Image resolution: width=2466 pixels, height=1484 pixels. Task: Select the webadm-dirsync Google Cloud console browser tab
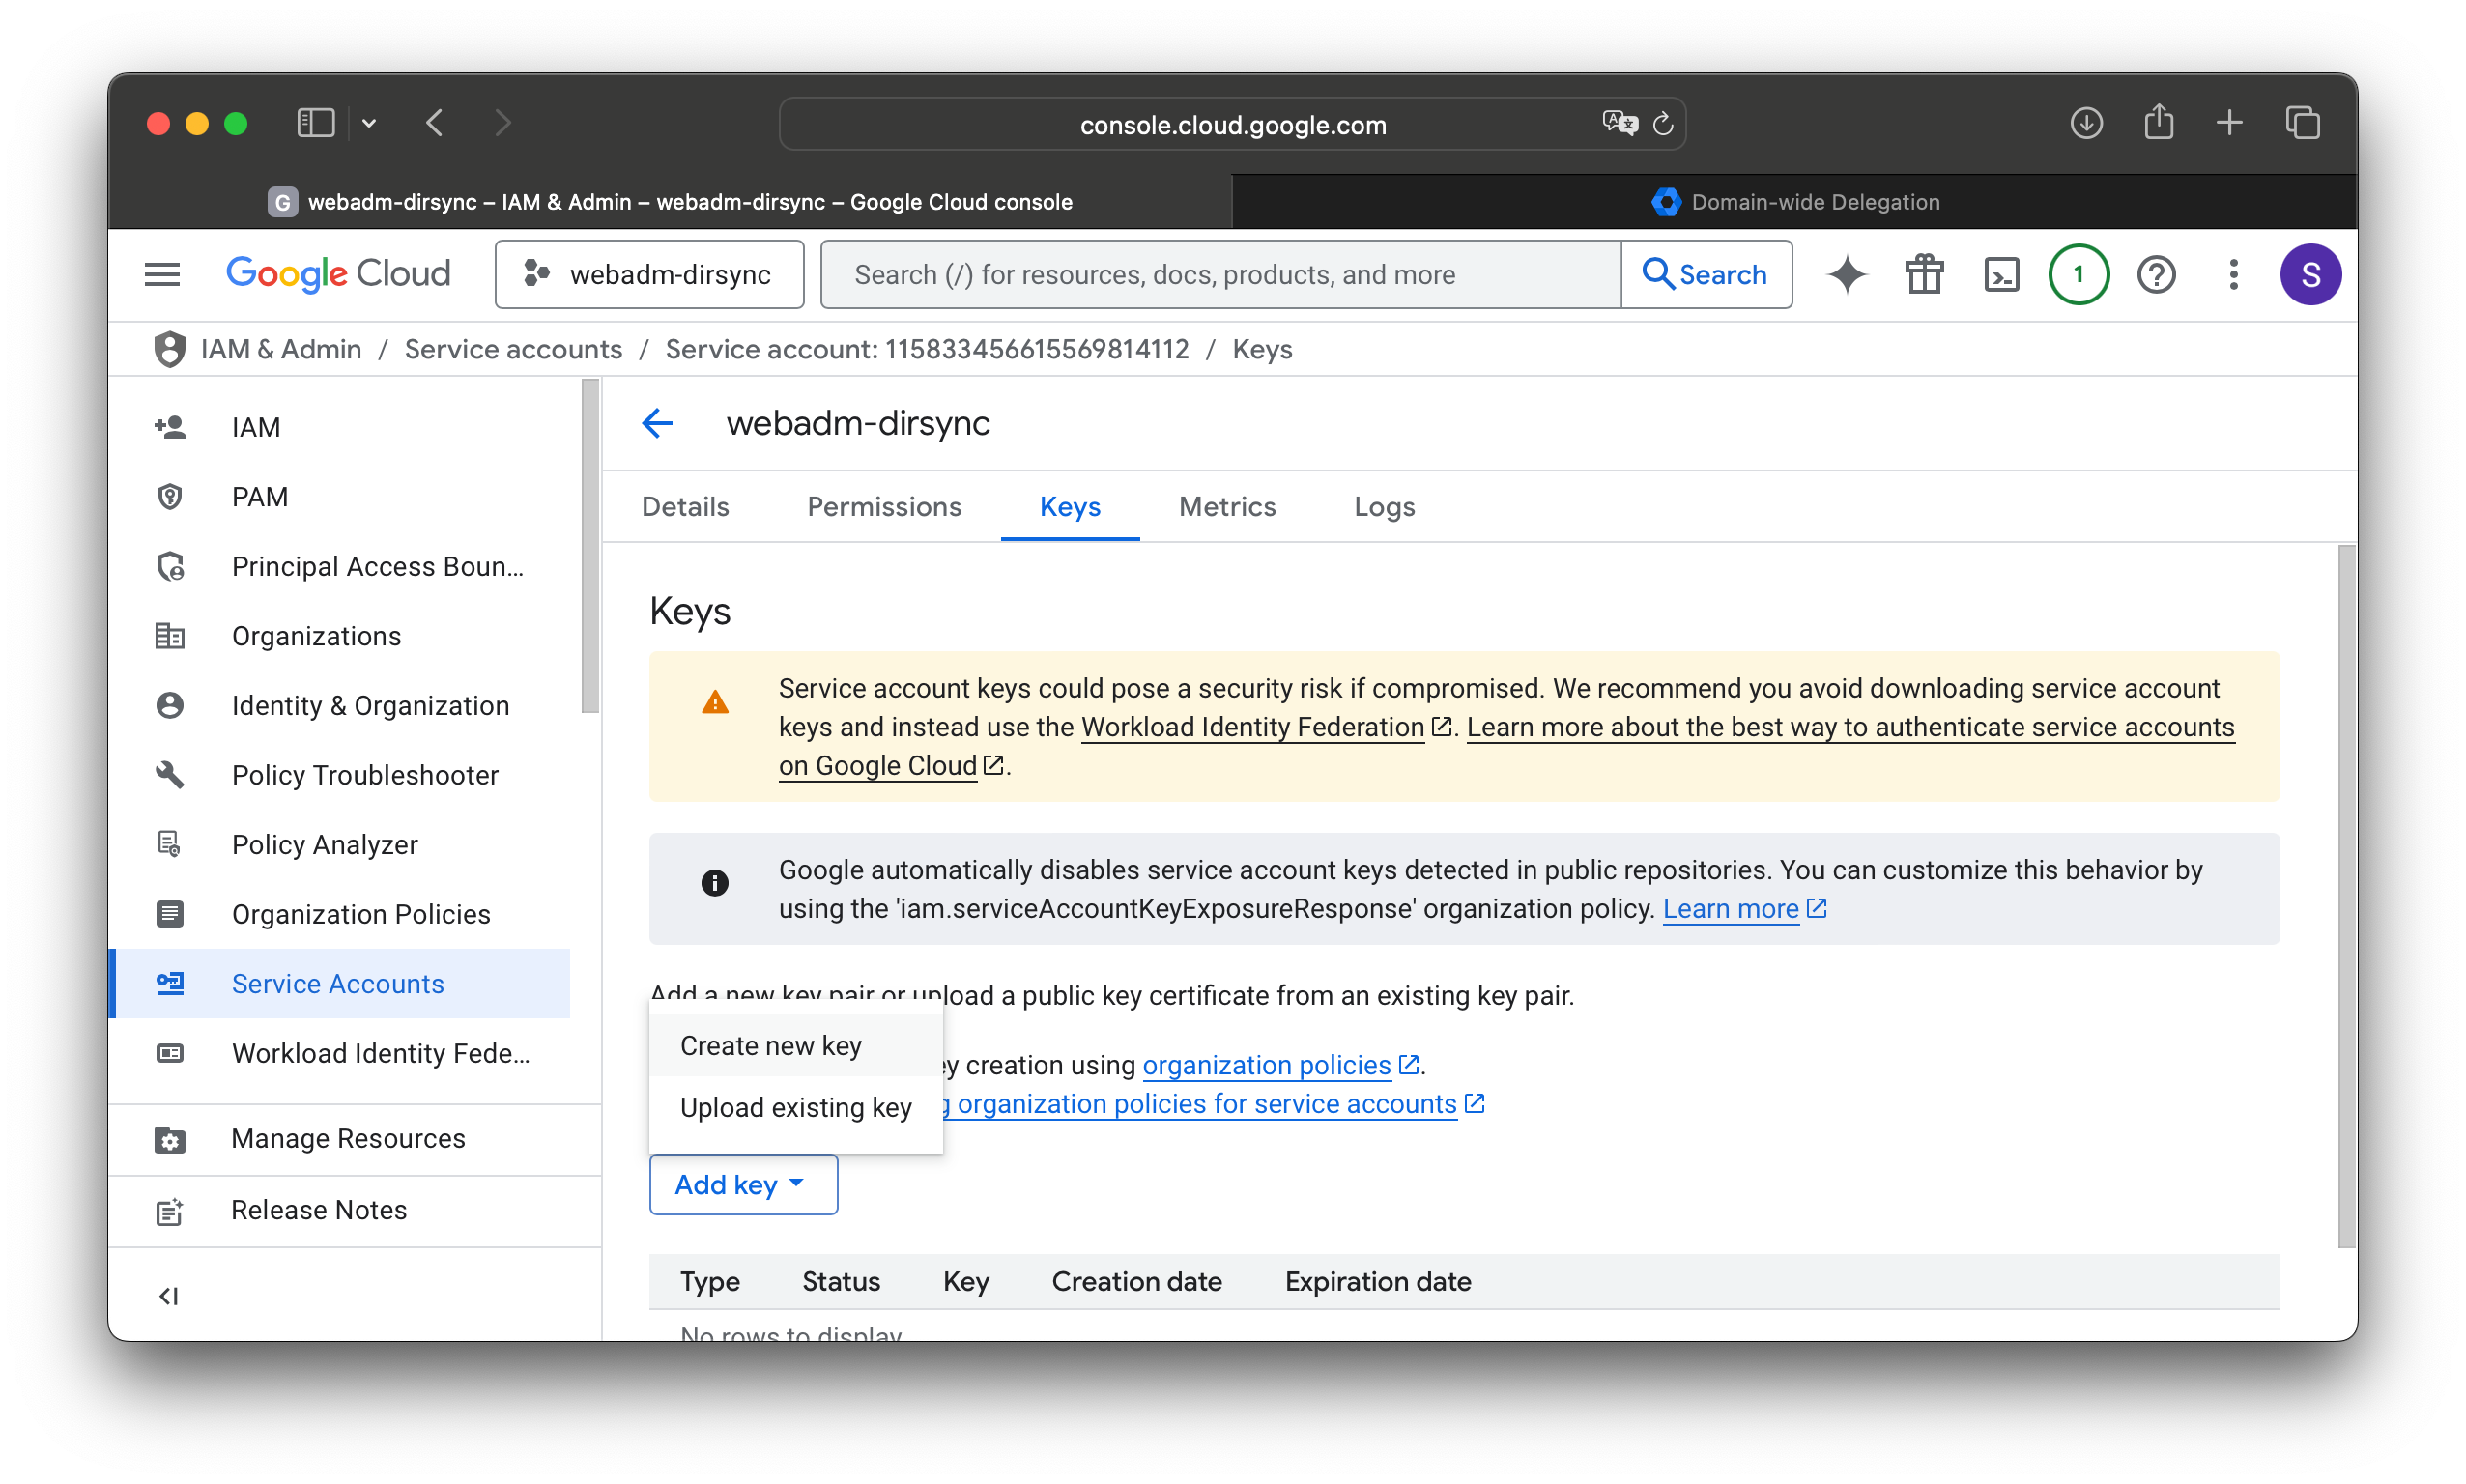coord(670,202)
